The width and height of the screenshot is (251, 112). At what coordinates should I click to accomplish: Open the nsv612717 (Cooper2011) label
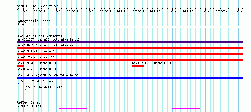click(36, 57)
